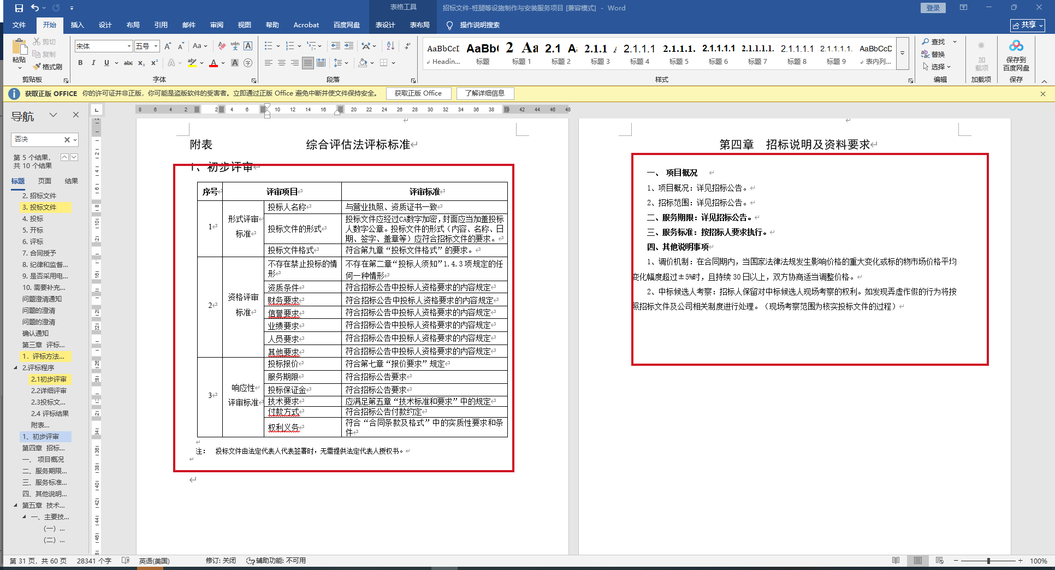
Task: Click the 查找 (Find) button
Action: pyautogui.click(x=934, y=41)
